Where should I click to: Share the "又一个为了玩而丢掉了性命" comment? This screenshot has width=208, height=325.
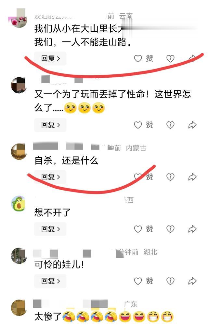pyautogui.click(x=192, y=125)
